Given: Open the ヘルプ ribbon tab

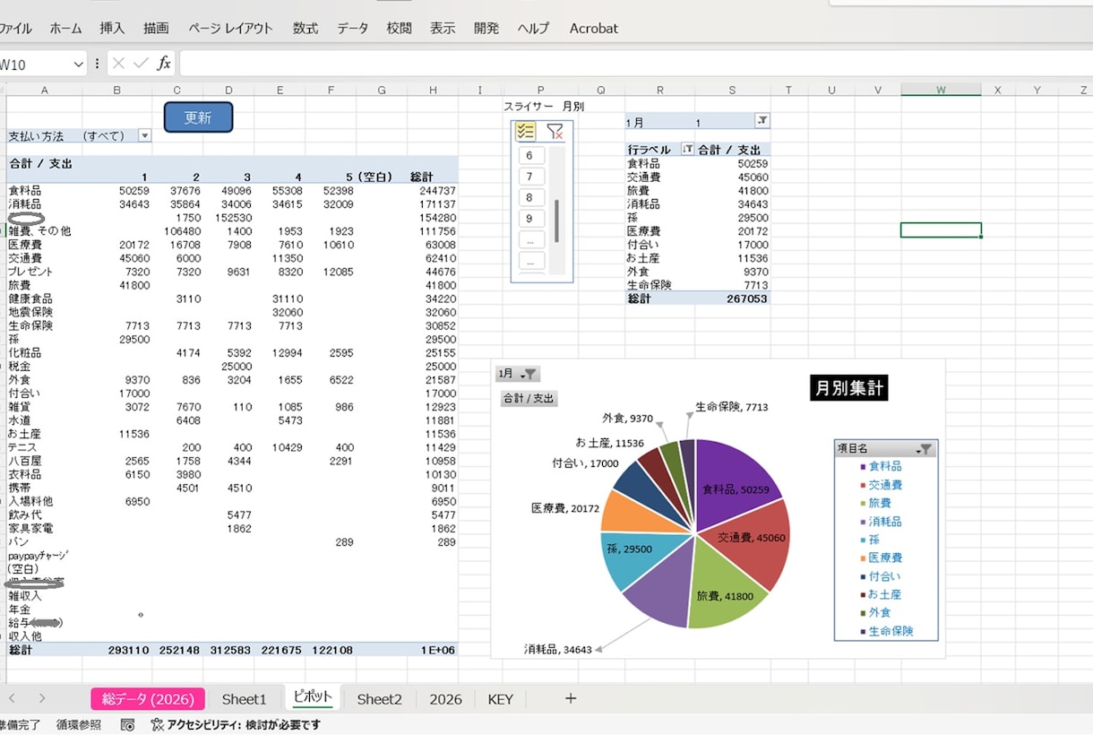Looking at the screenshot, I should pos(533,29).
